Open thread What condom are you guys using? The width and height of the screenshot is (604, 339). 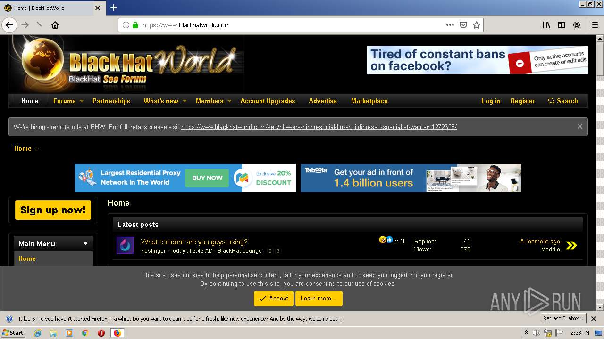click(194, 242)
